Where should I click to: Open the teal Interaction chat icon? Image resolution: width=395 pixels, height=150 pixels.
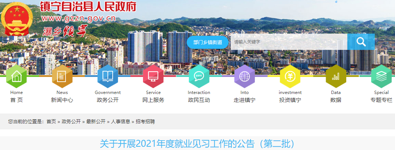pos(199,76)
